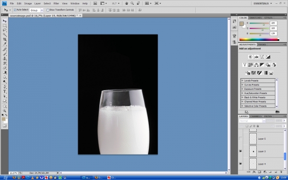Select the History Brush tool

pos(5,63)
